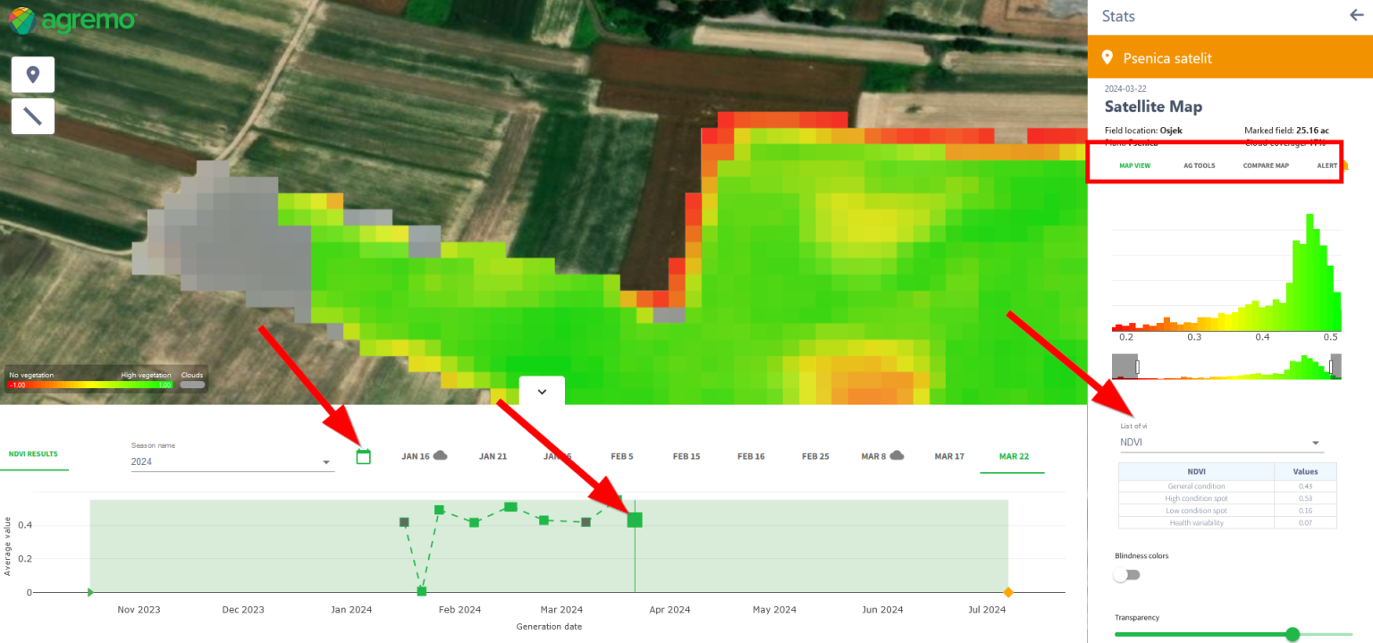Click the Agremo logo
Viewport: 1373px width, 643px height.
[72, 20]
